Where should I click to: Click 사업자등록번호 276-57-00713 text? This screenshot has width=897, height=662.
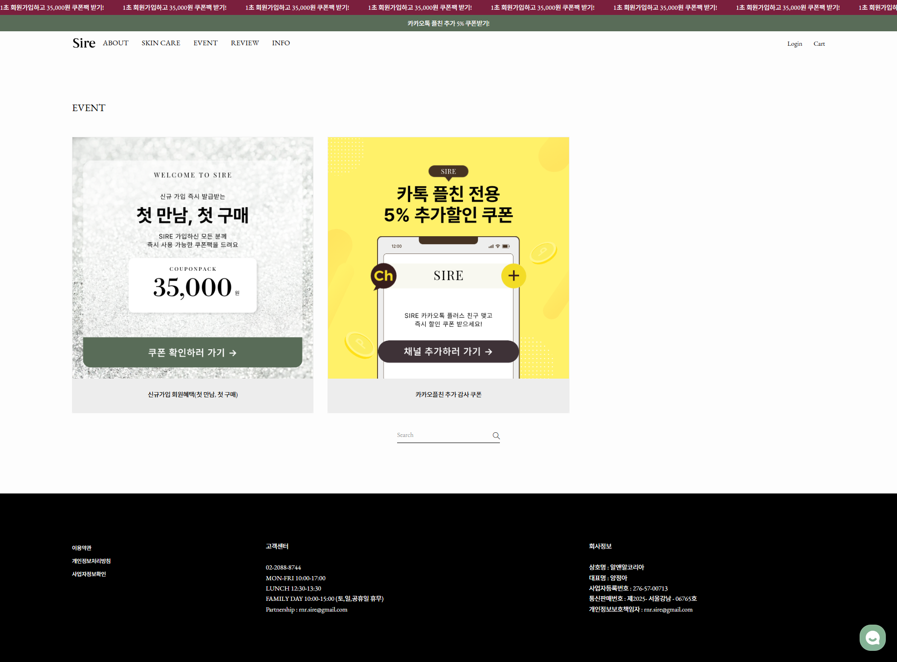pyautogui.click(x=628, y=589)
